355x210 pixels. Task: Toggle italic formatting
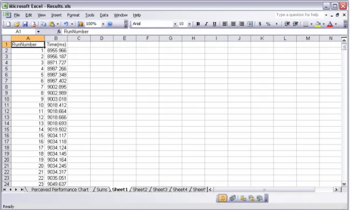coord(206,24)
